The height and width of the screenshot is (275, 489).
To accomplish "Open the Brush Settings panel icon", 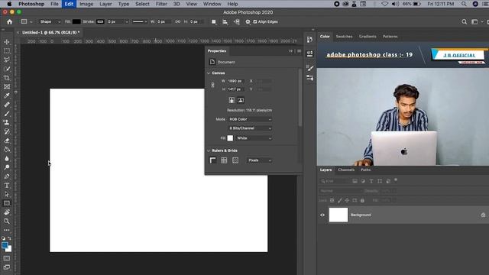I will (309, 68).
